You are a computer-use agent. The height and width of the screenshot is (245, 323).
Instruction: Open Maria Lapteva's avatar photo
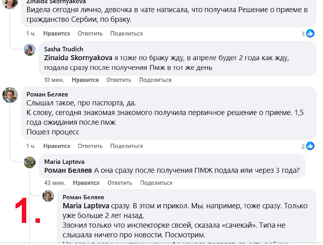pyautogui.click(x=30, y=162)
